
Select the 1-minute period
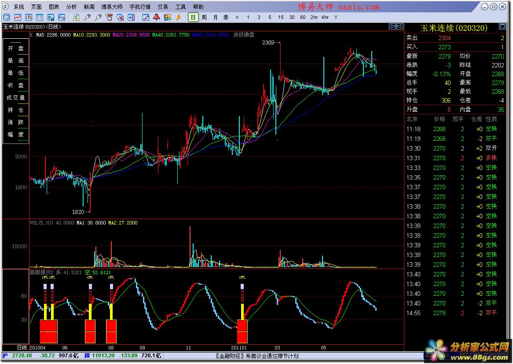248,17
